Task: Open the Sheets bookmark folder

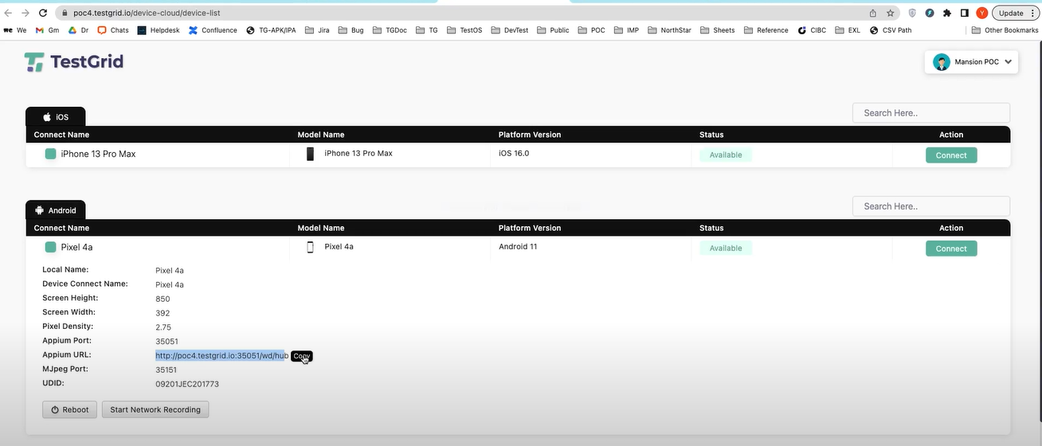Action: click(x=718, y=30)
